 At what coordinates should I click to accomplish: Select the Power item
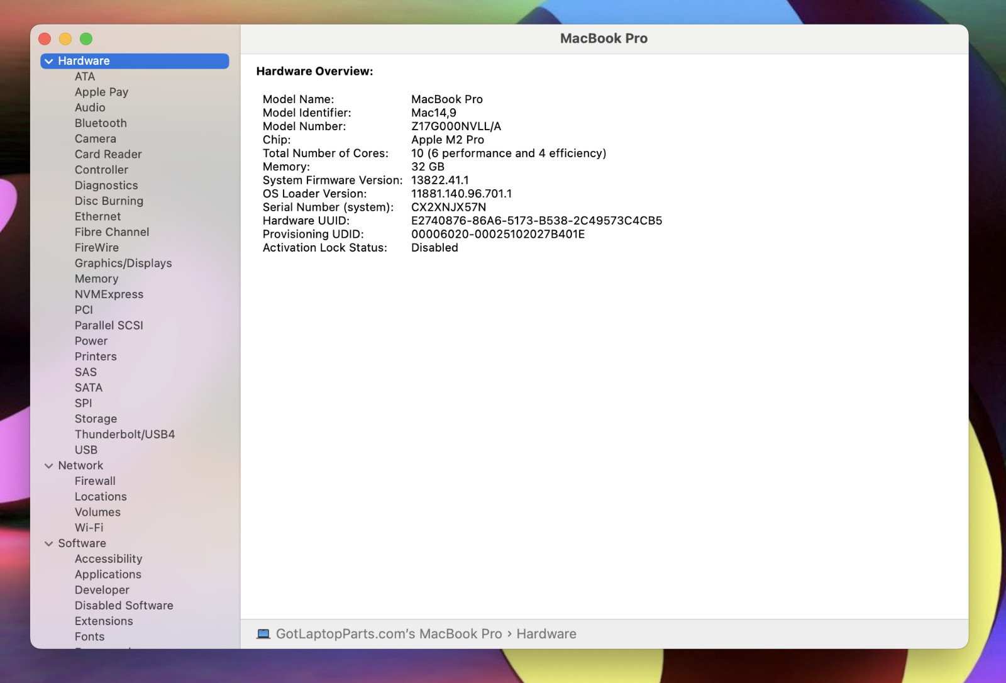click(x=91, y=341)
